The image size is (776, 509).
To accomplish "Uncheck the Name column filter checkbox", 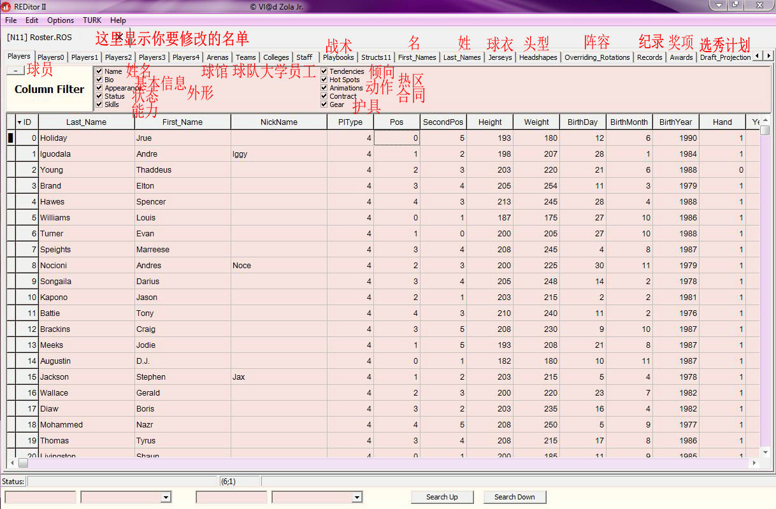I will pyautogui.click(x=99, y=71).
